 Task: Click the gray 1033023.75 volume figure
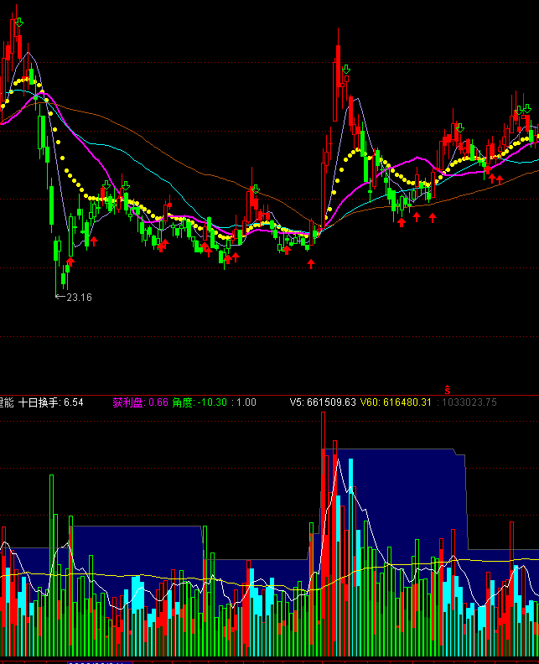point(469,402)
